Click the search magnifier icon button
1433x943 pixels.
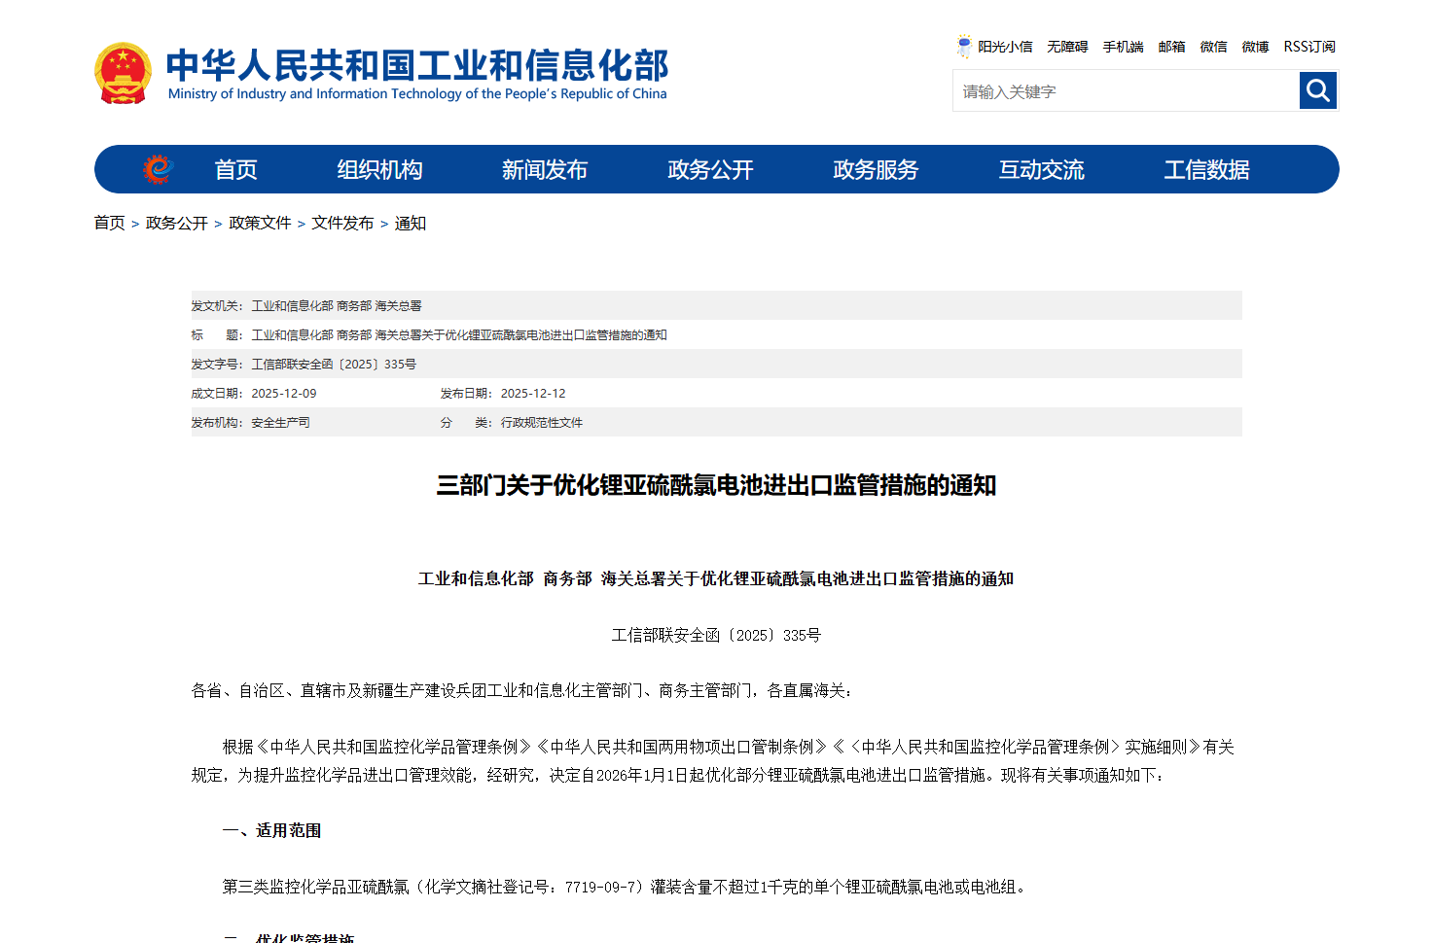click(1317, 90)
